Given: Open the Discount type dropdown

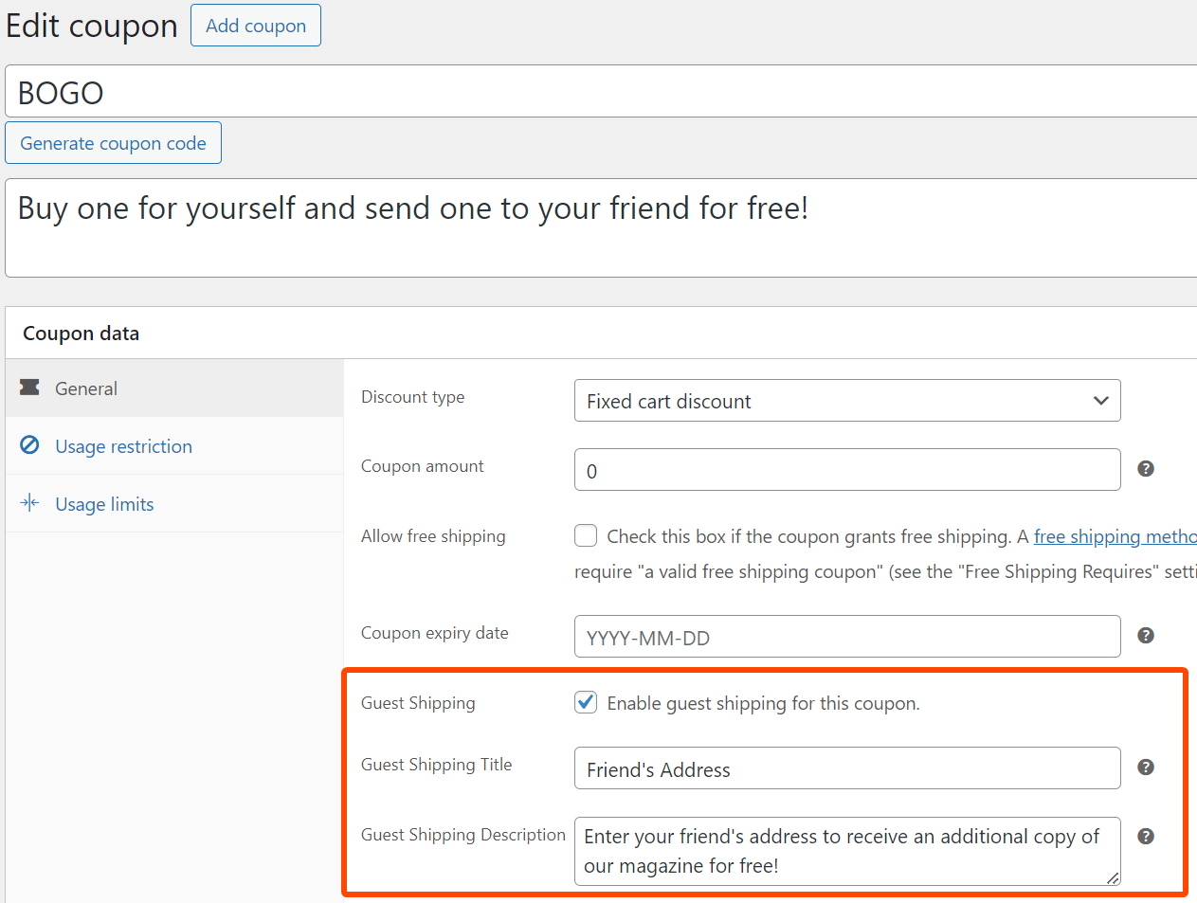Looking at the screenshot, I should click(x=847, y=401).
